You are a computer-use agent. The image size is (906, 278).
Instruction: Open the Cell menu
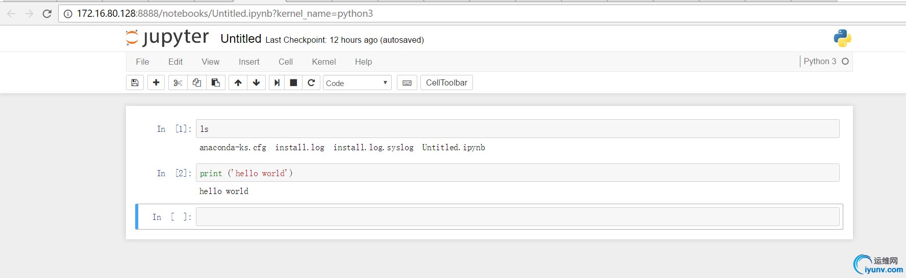pyautogui.click(x=286, y=62)
